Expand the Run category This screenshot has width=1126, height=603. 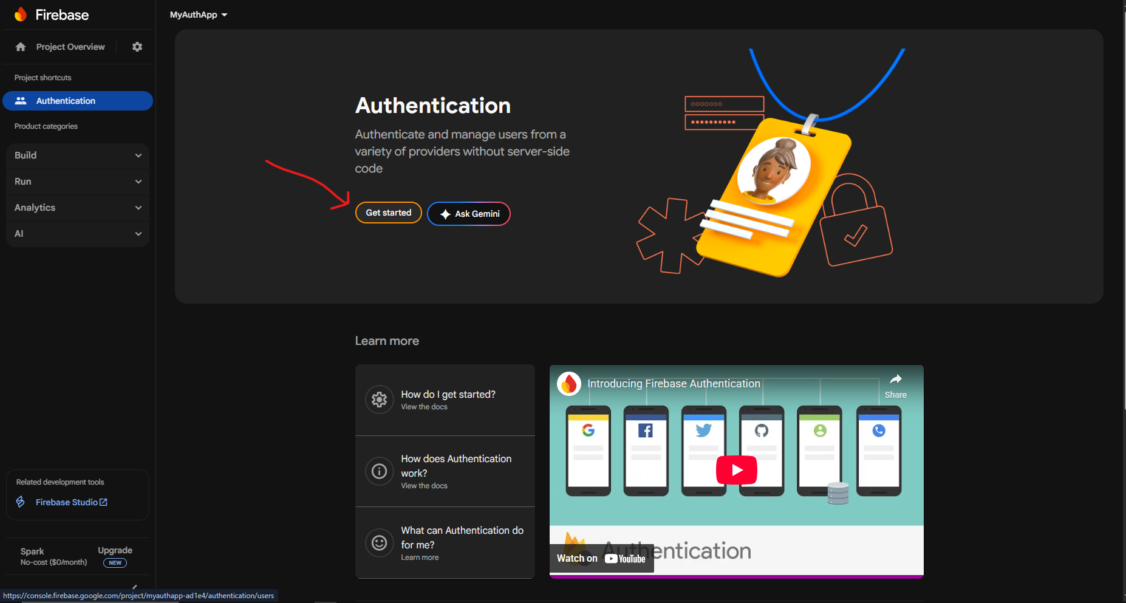(78, 182)
